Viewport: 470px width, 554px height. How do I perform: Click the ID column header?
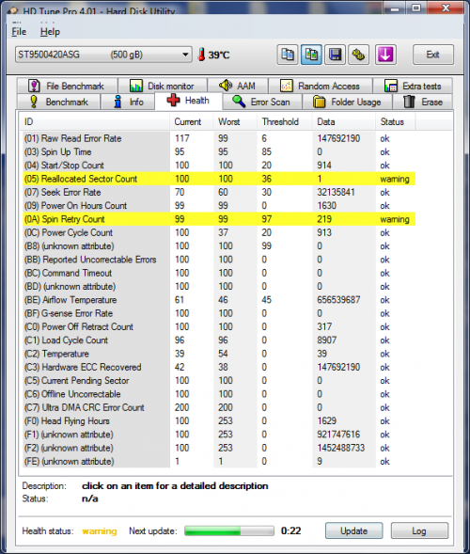[94, 122]
